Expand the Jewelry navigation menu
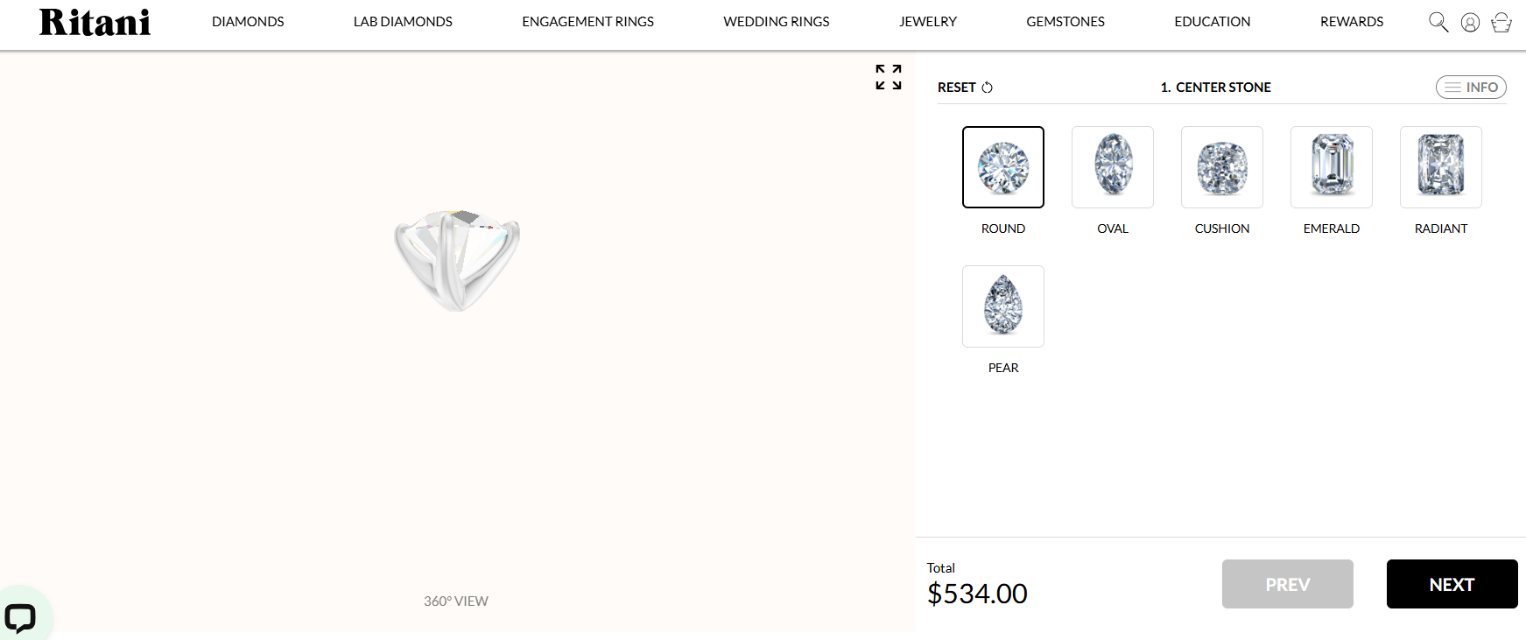 [928, 22]
